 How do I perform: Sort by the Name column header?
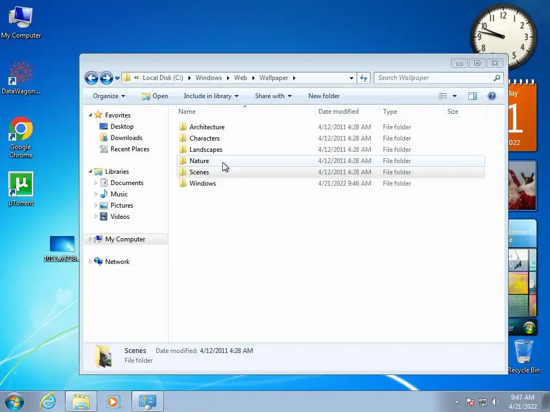pyautogui.click(x=187, y=112)
